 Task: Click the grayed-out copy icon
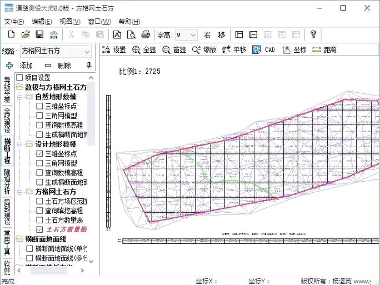86,34
